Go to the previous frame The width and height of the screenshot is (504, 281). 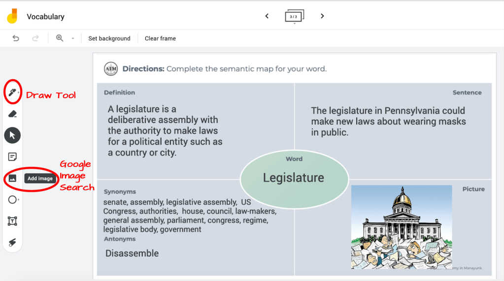pyautogui.click(x=267, y=16)
